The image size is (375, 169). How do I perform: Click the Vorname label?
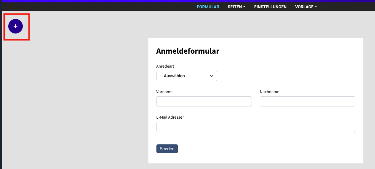coord(164,92)
